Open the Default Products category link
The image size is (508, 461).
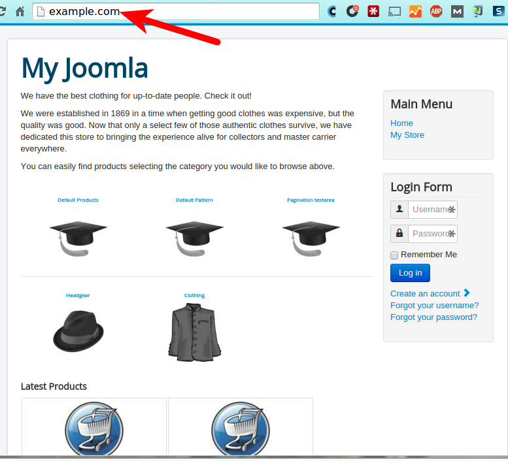coord(78,200)
